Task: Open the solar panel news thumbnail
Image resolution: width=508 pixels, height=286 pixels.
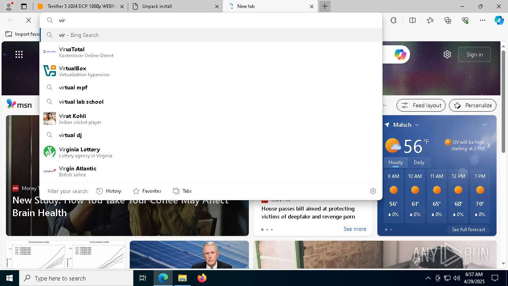Action: (189, 255)
